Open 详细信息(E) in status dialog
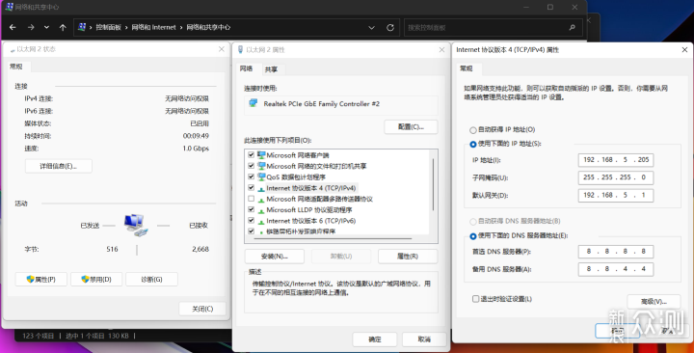 pyautogui.click(x=59, y=166)
